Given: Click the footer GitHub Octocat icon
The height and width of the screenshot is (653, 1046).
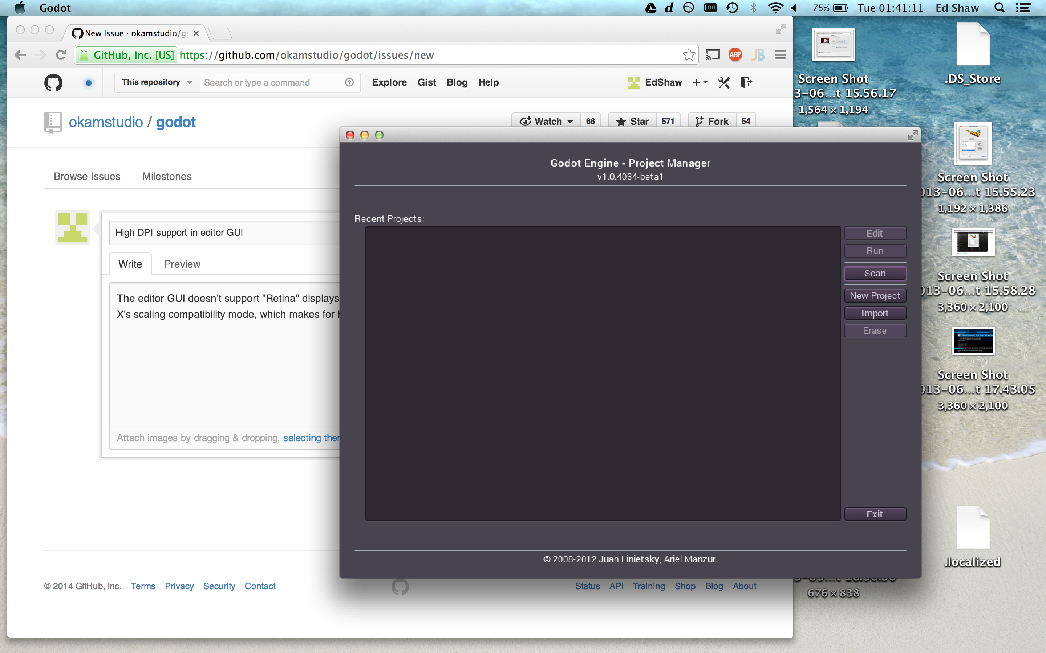Looking at the screenshot, I should pos(400,587).
